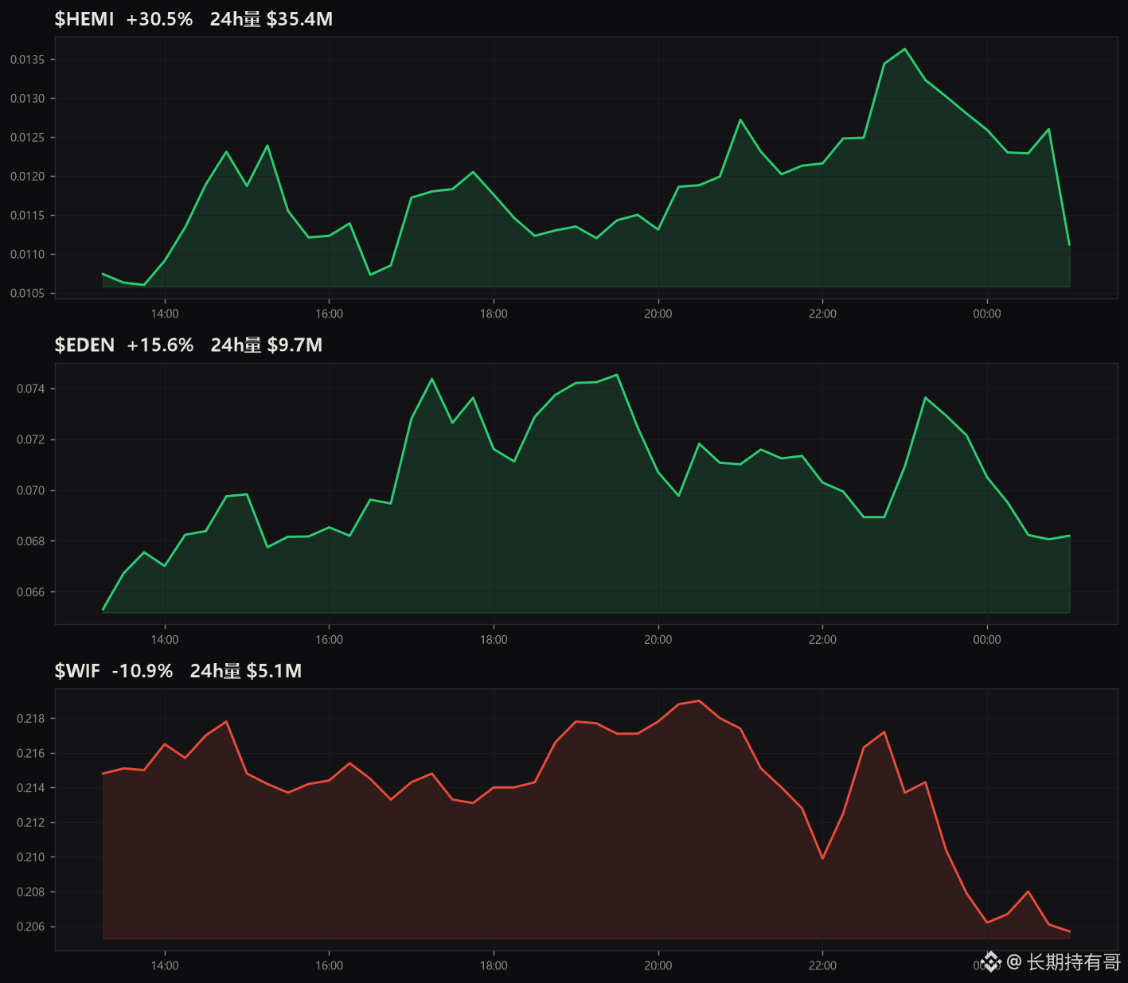Image resolution: width=1128 pixels, height=983 pixels.
Task: Click 22:00 on the HEMI chart axis
Action: click(x=822, y=314)
